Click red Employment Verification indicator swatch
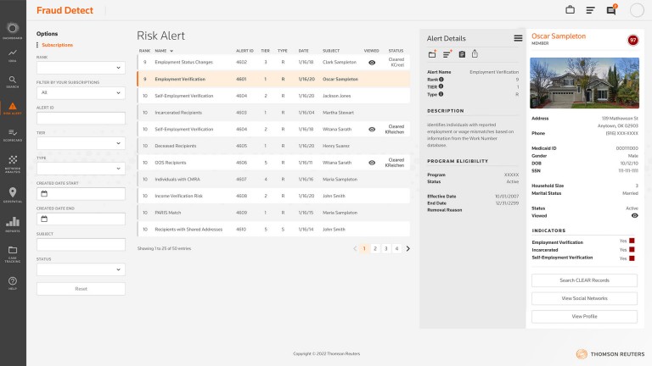This screenshot has height=366, width=652. (632, 241)
